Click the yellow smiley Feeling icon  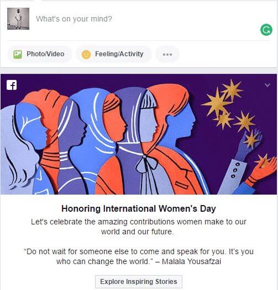click(x=86, y=55)
